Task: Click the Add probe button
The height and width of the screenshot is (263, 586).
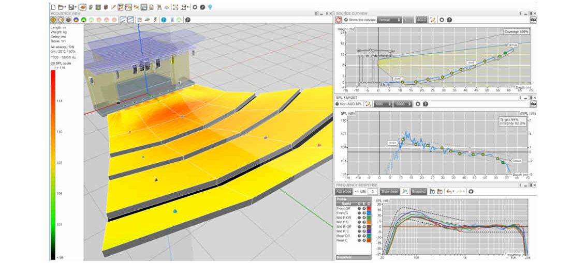Action: (344, 191)
